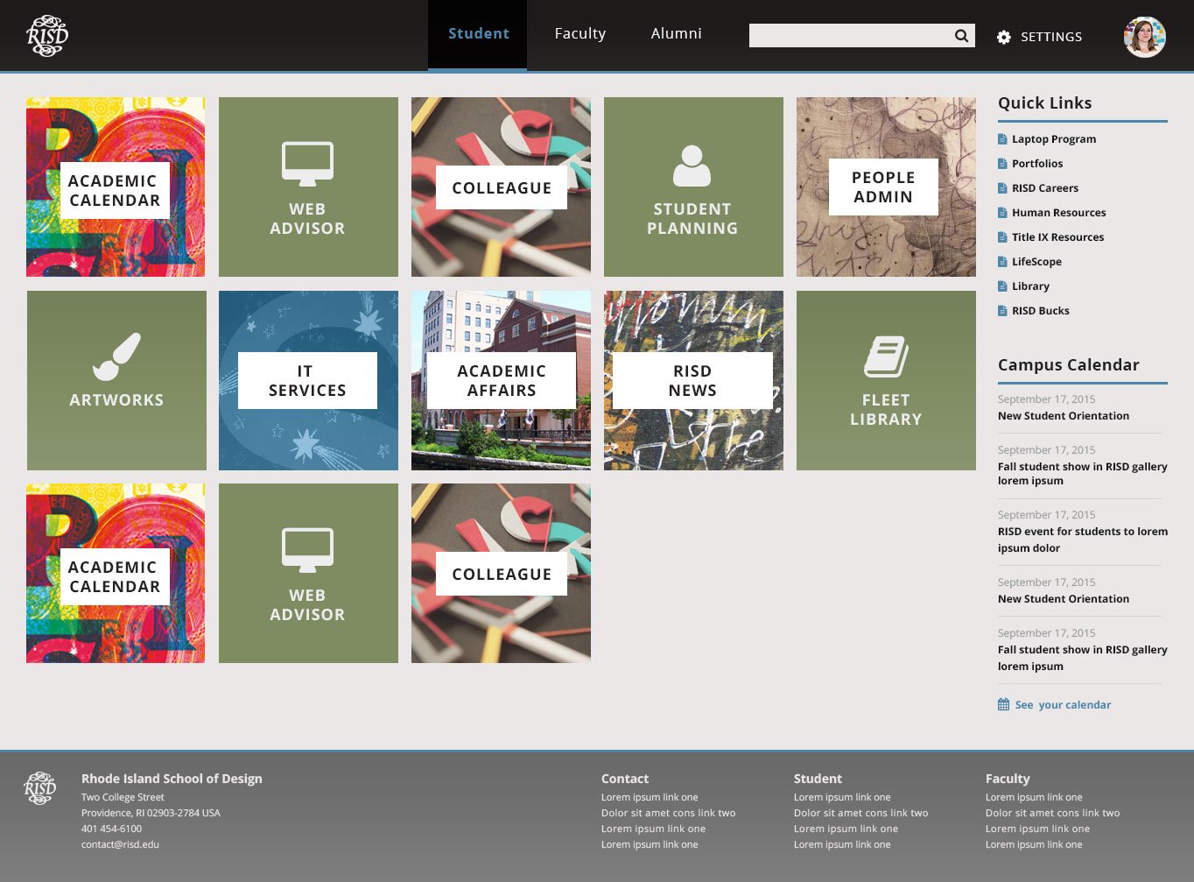Viewport: 1194px width, 882px height.
Task: Open first New Student Orientation event
Action: [1064, 416]
